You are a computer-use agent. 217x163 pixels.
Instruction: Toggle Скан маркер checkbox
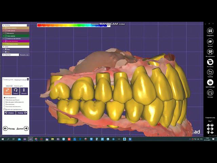click(x=6, y=36)
